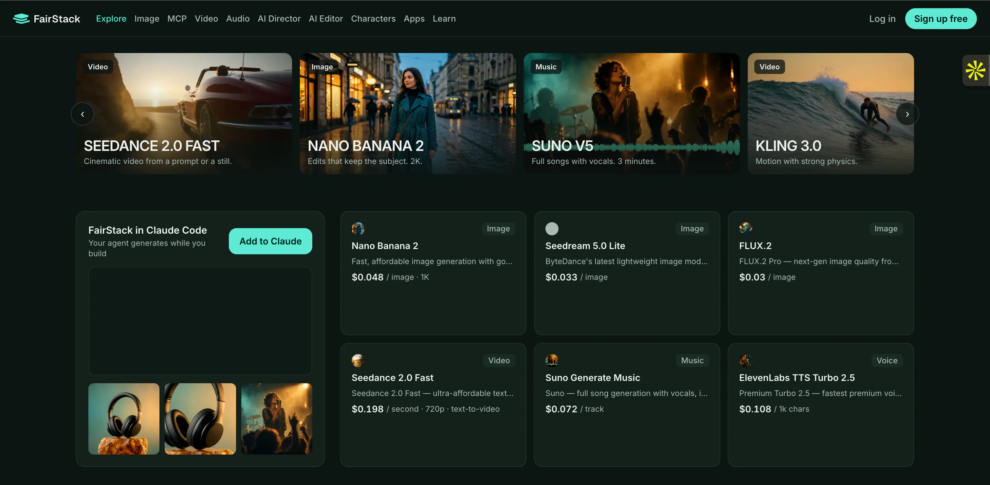Go to previous carousel slide arrow
Viewport: 990px width, 485px height.
[x=82, y=114]
